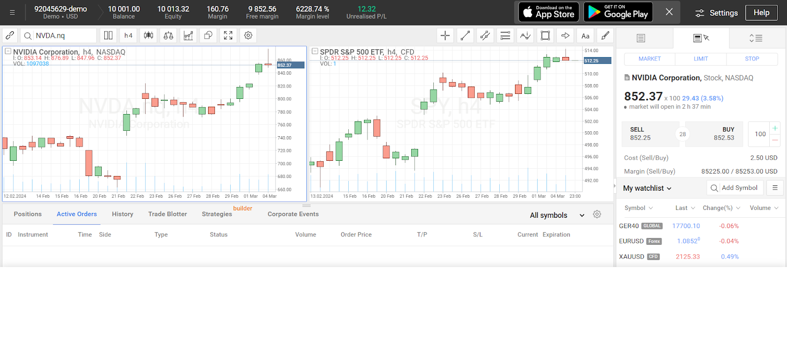Open the History tab
This screenshot has width=787, height=354.
tap(122, 214)
